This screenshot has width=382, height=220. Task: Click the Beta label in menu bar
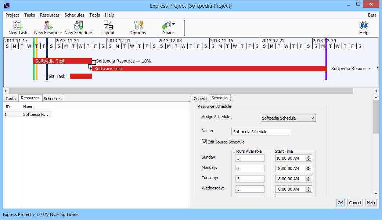(372, 15)
